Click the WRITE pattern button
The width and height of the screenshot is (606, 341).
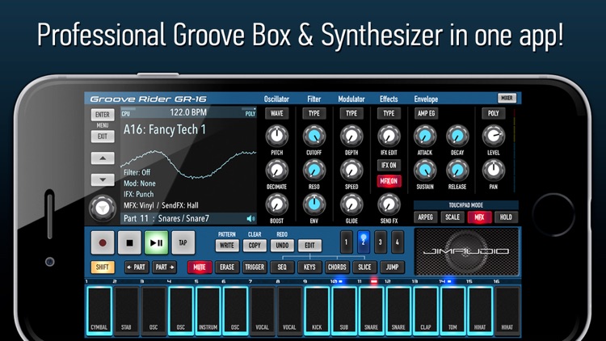(227, 246)
